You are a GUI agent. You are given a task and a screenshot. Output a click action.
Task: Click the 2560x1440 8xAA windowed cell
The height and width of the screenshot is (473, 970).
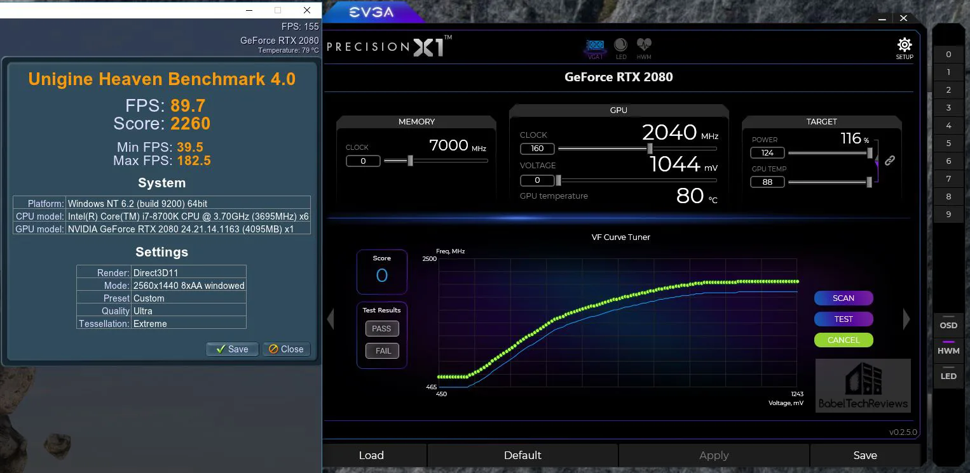pyautogui.click(x=189, y=285)
